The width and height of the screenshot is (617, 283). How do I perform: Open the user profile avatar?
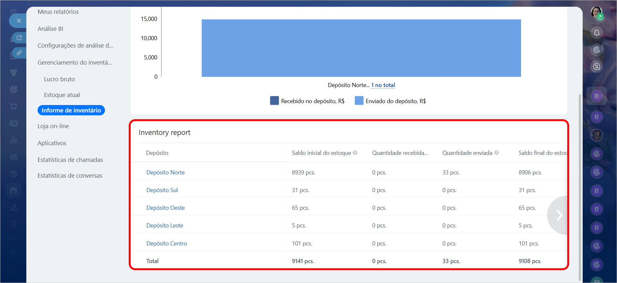(x=596, y=13)
